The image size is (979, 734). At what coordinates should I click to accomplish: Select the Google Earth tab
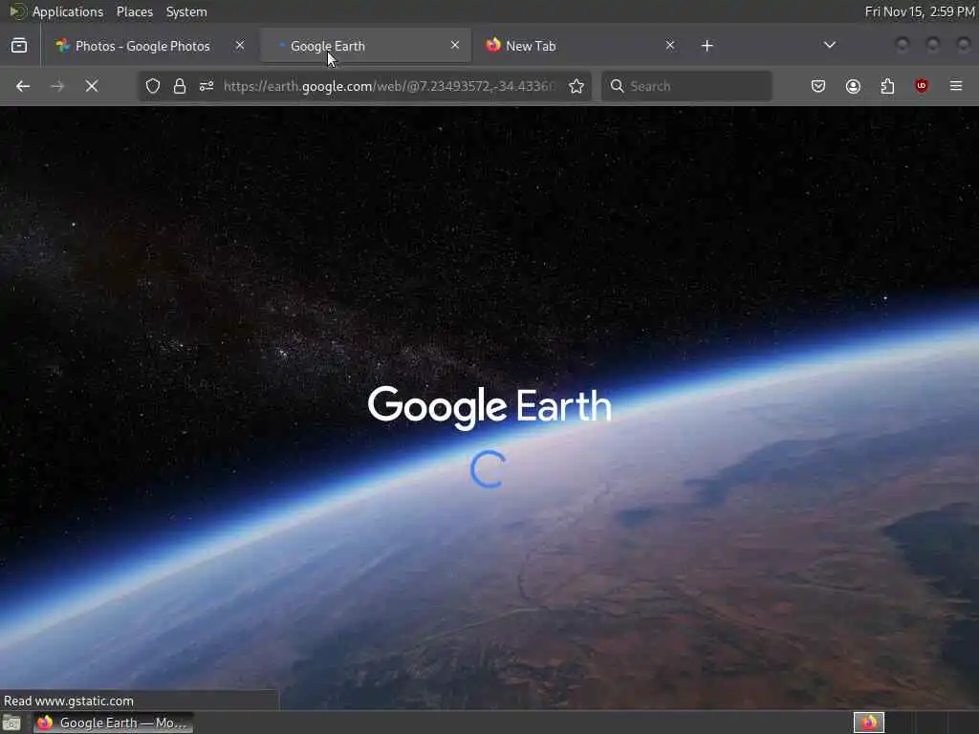365,46
